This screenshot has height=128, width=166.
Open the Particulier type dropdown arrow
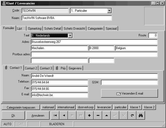coord(109,11)
